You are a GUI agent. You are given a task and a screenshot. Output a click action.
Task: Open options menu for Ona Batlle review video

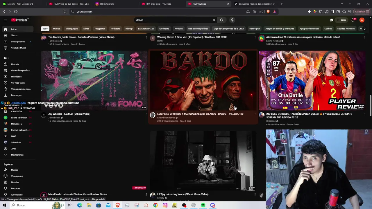click(x=364, y=114)
